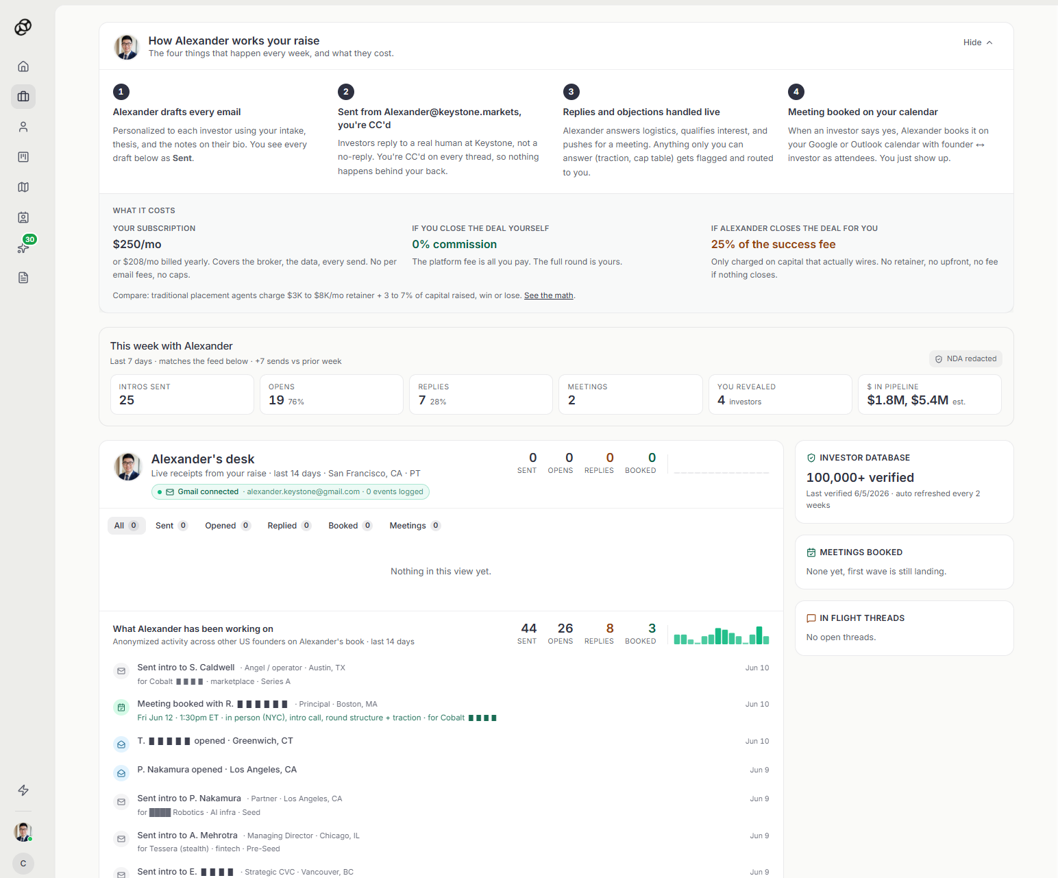Click the alexander.keystone@gmail.com address

[x=303, y=491]
